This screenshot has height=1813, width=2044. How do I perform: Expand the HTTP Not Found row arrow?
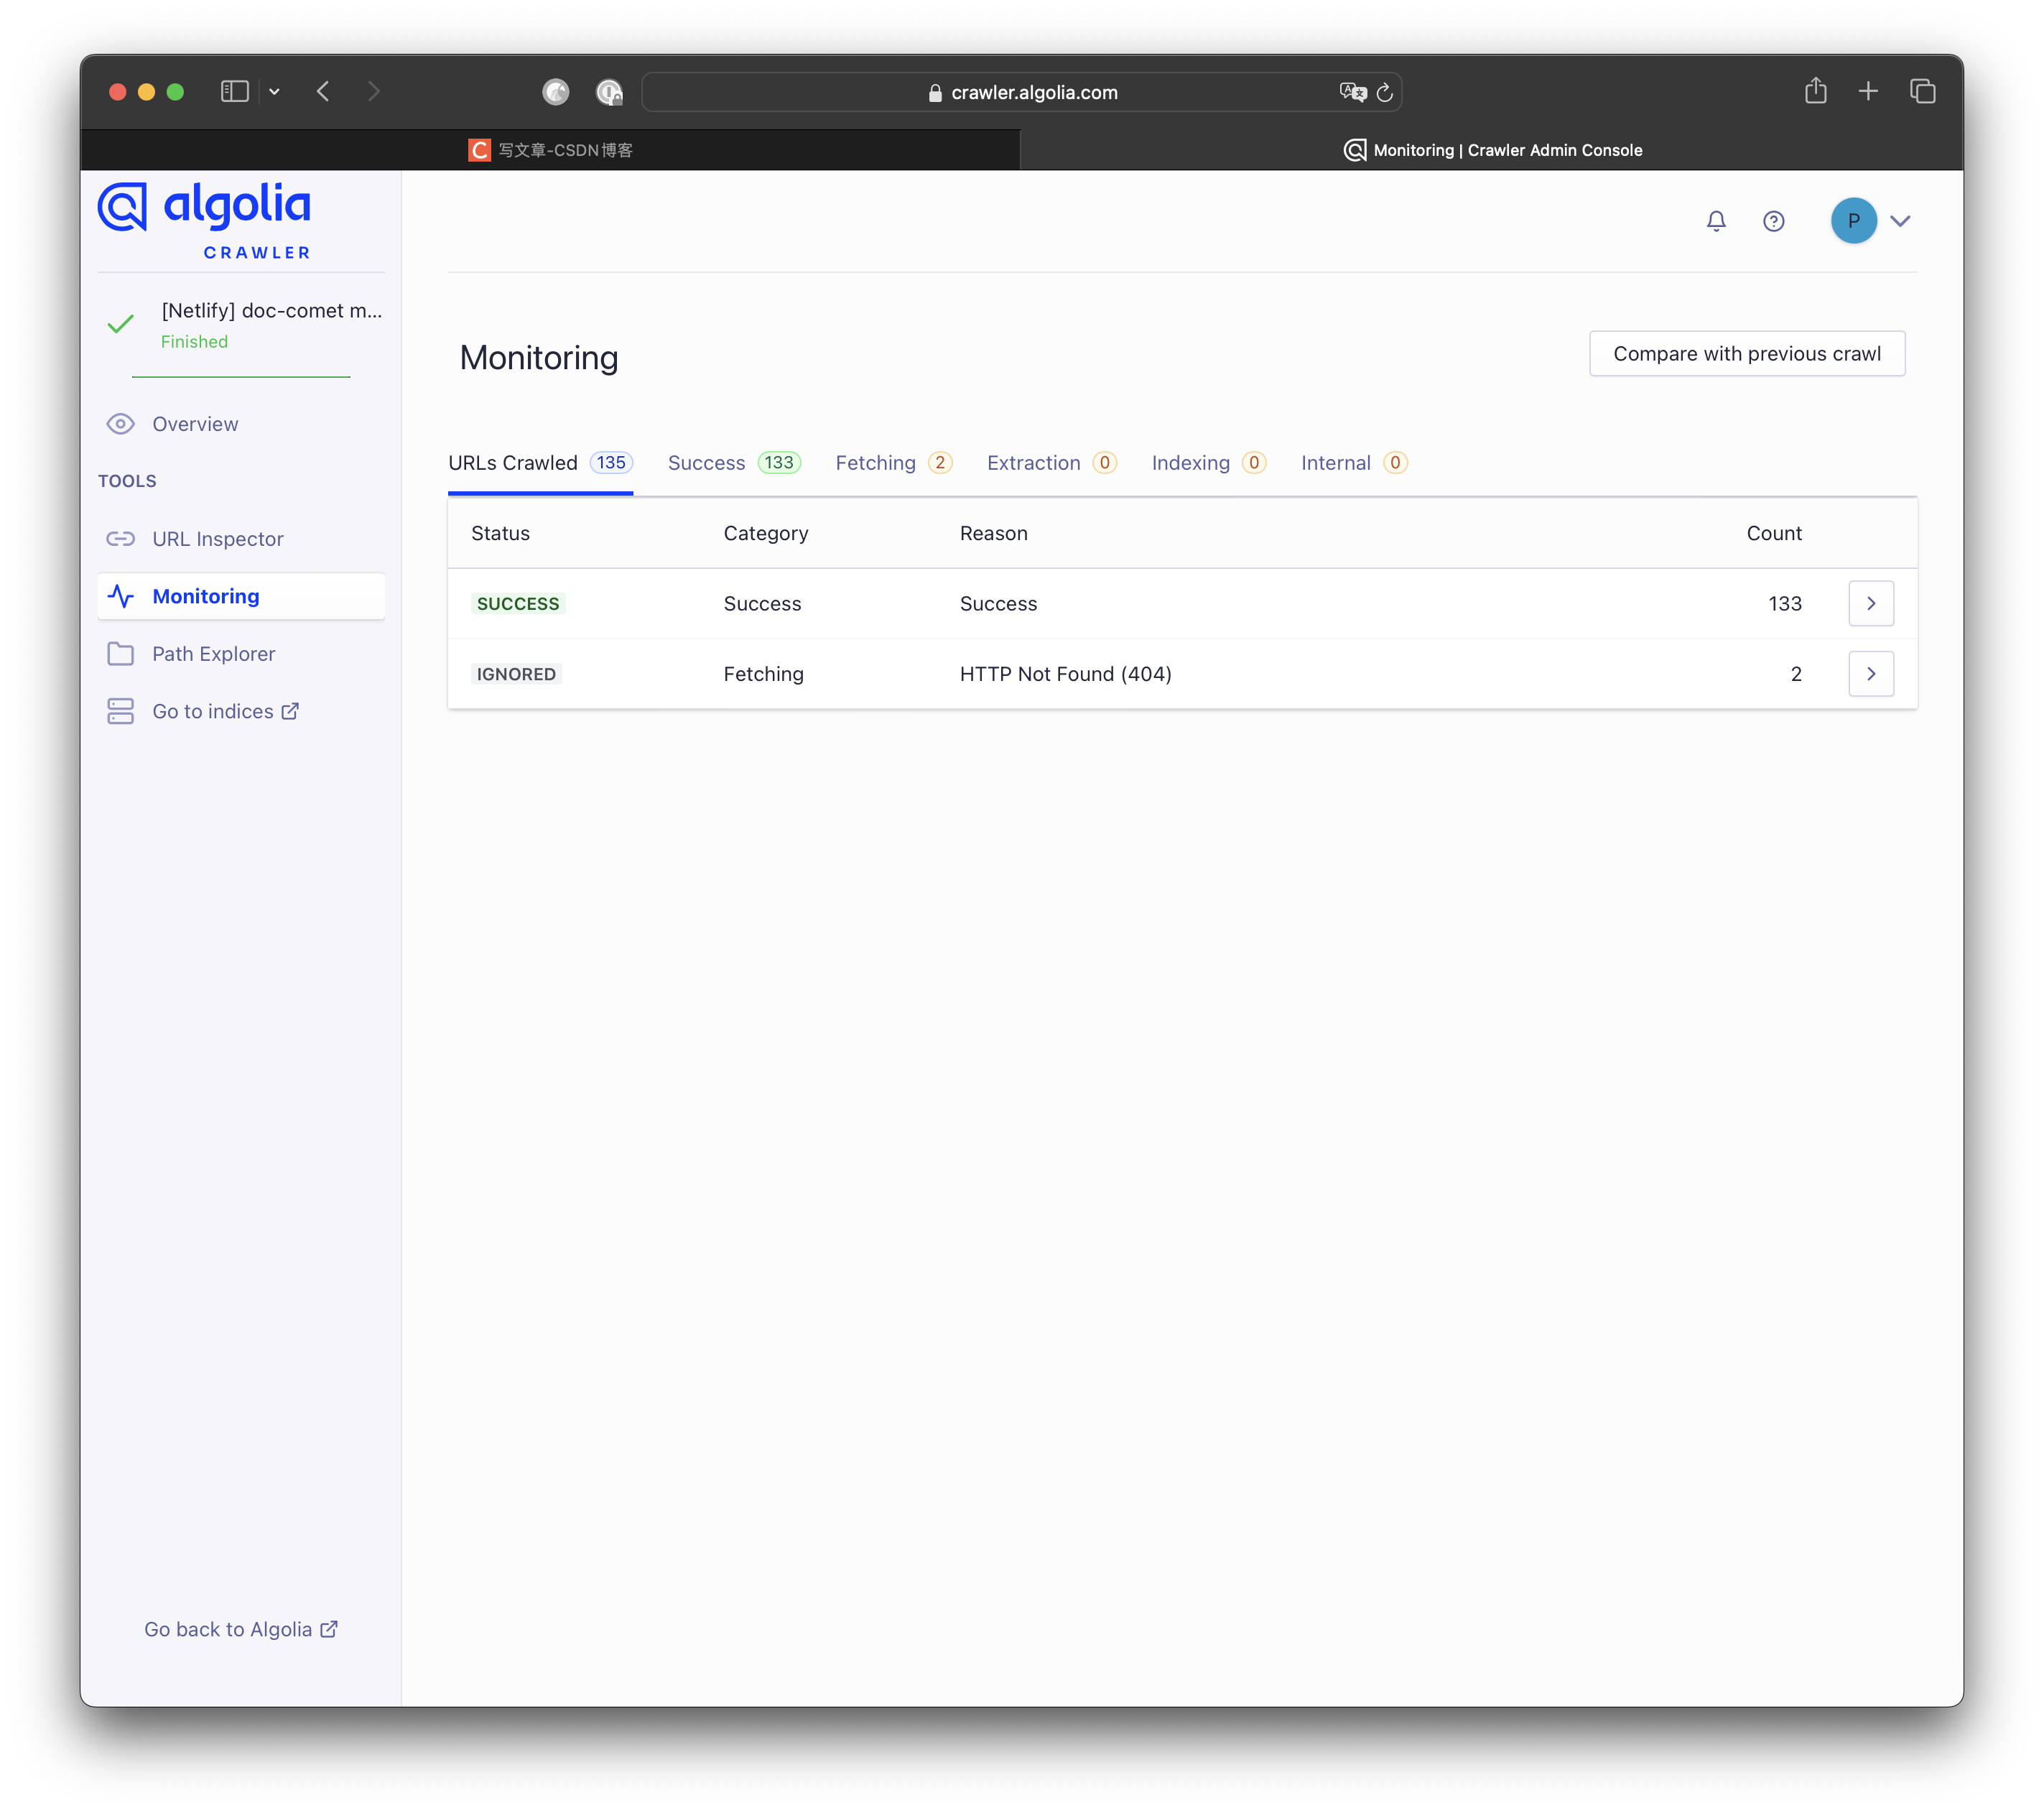point(1870,674)
